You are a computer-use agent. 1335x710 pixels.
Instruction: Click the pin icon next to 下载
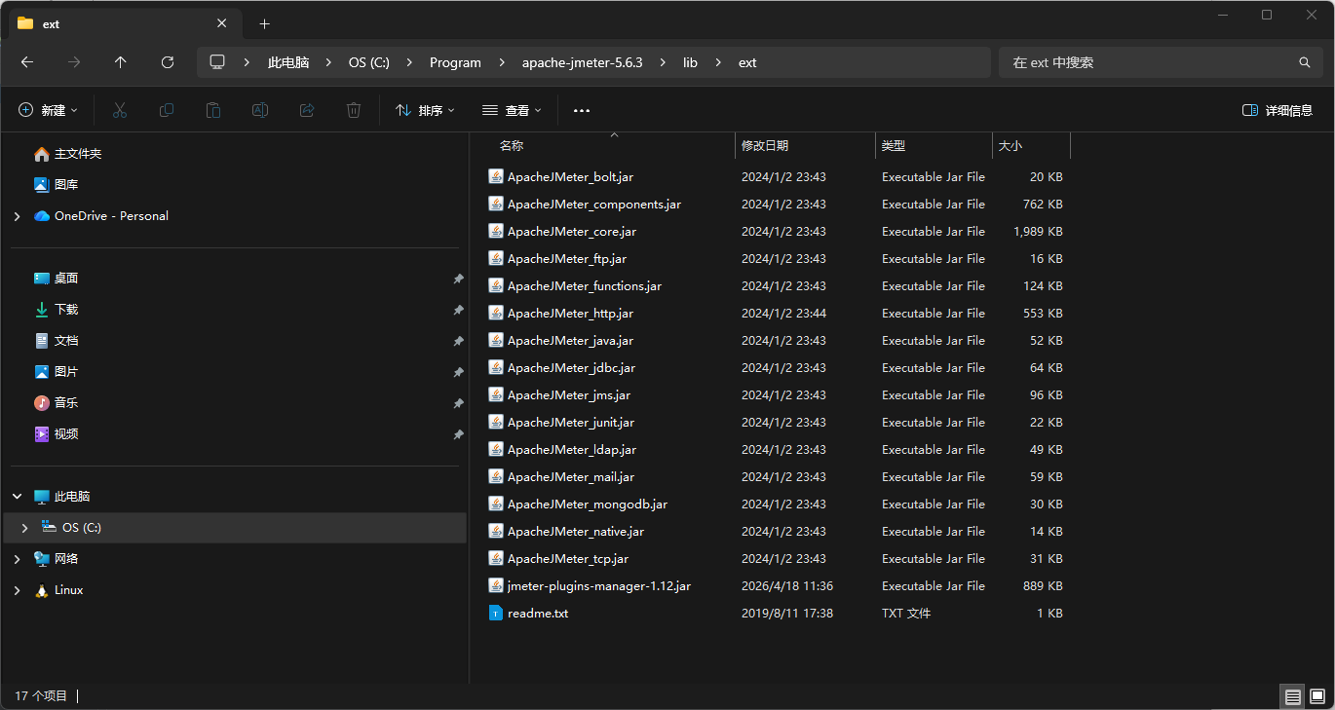click(x=458, y=310)
